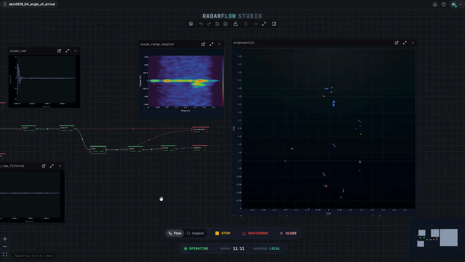Click the toolbar fullscreen expand arrows
Screen dimensions: 465x262
pyautogui.click(x=264, y=24)
